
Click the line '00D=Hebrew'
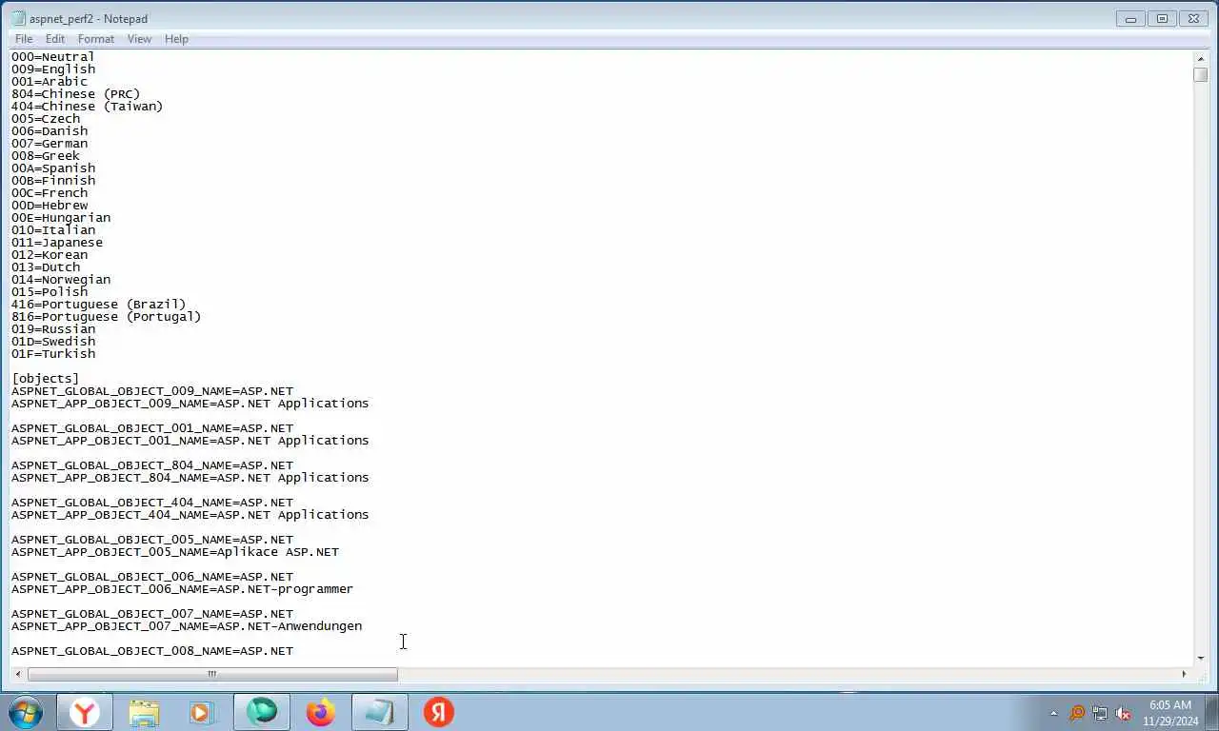click(x=50, y=206)
